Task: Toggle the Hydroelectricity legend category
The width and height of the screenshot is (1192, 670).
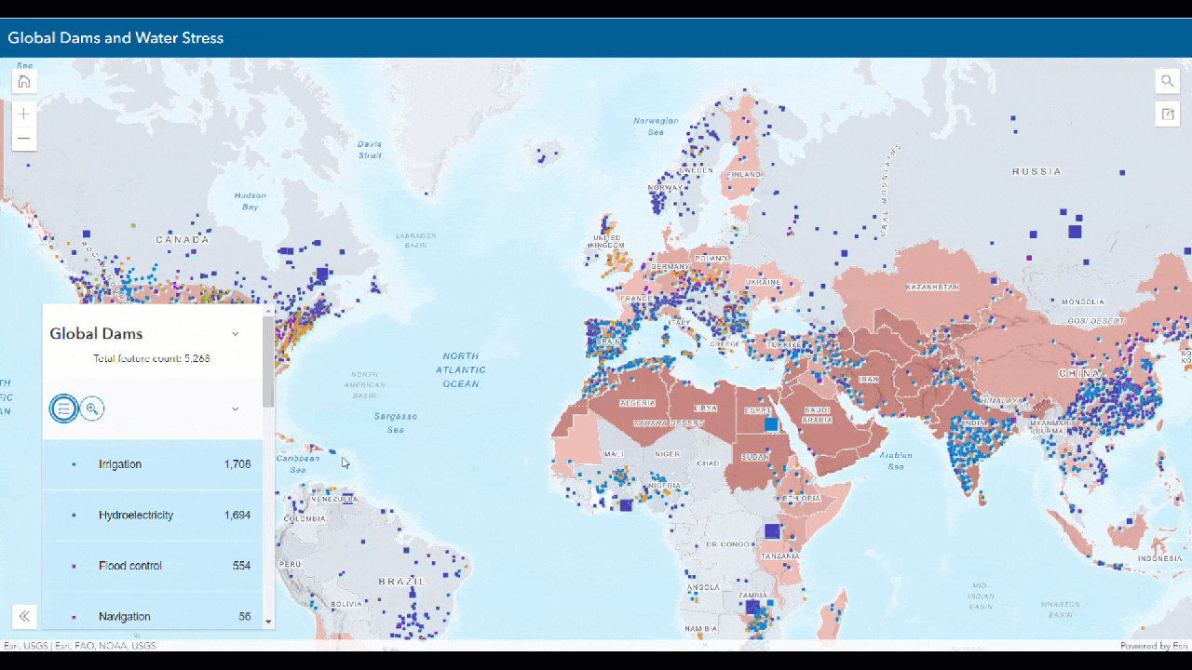Action: pyautogui.click(x=153, y=516)
